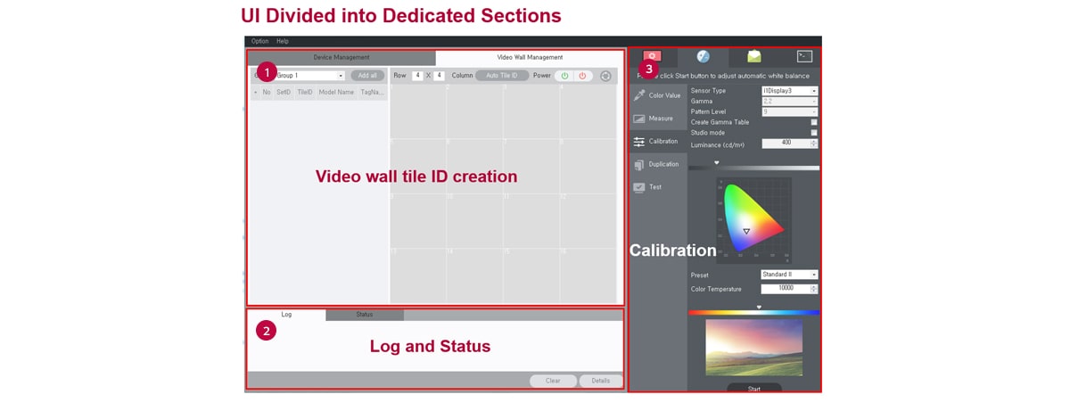Open the Color Value eyedropper tool
The image size is (1070, 419).
[x=639, y=95]
